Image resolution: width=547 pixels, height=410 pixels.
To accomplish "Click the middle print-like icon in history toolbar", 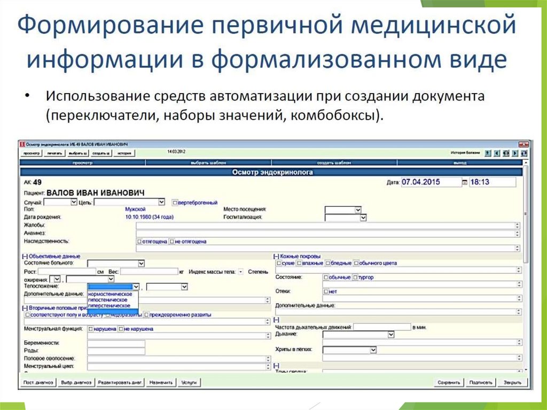I will click(x=506, y=153).
